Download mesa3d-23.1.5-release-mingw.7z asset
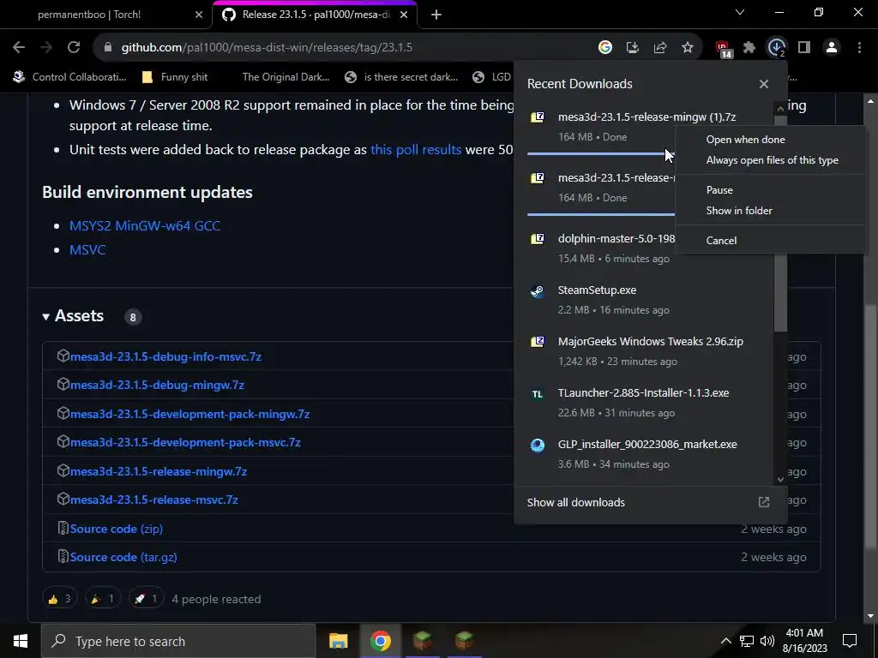Screen dimensions: 878x658 click(x=159, y=471)
